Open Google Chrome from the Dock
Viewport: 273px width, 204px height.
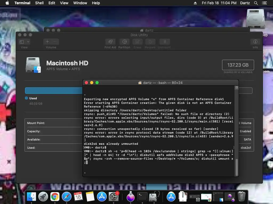[55, 197]
